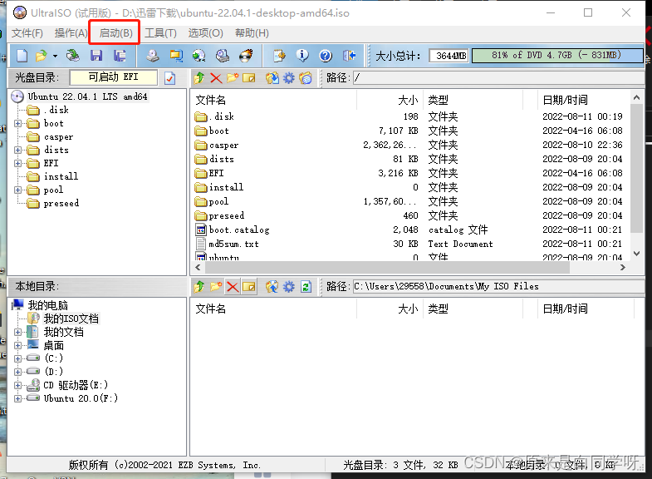Click red X delete in local toolbar
This screenshot has height=479, width=652.
pyautogui.click(x=233, y=287)
